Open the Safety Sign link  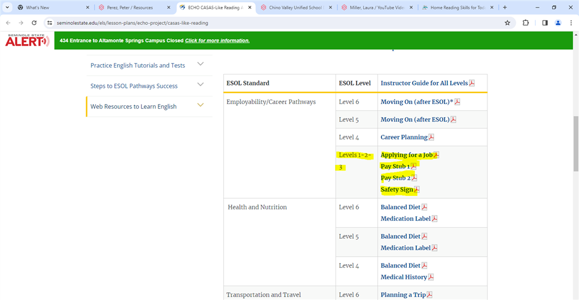tap(397, 190)
